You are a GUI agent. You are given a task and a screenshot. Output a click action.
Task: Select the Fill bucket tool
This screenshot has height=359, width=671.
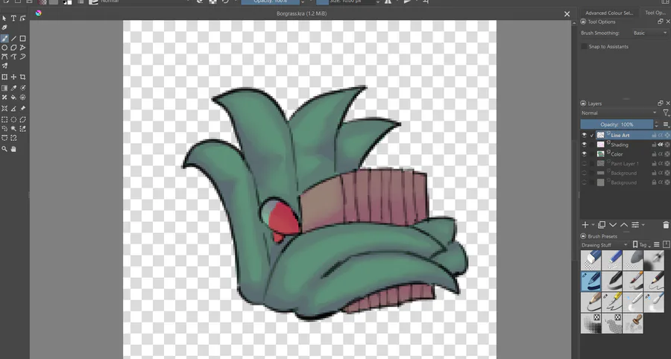coord(13,98)
